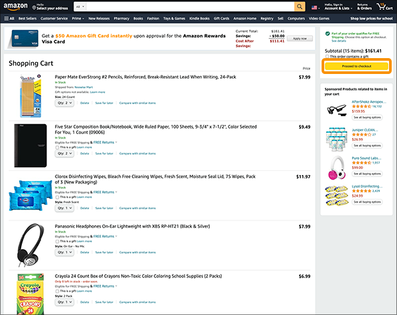This screenshot has width=397, height=315.
Task: Open the Amazon logo home link
Action: tap(15, 7)
